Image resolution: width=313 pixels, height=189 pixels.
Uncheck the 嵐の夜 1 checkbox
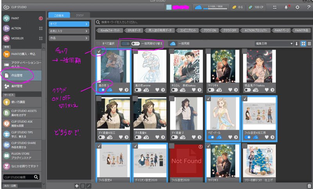pos(99,51)
